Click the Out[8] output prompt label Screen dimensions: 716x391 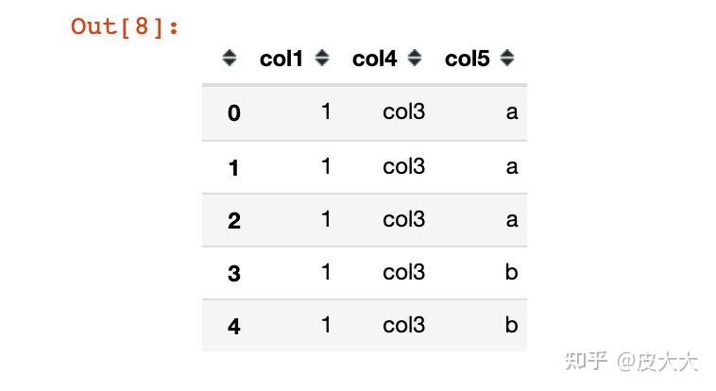(x=124, y=27)
